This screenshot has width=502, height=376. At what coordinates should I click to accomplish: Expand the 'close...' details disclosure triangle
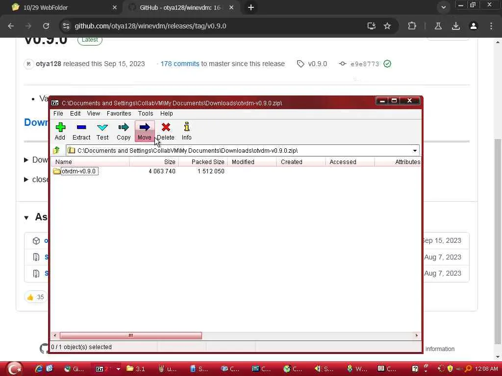point(26,179)
